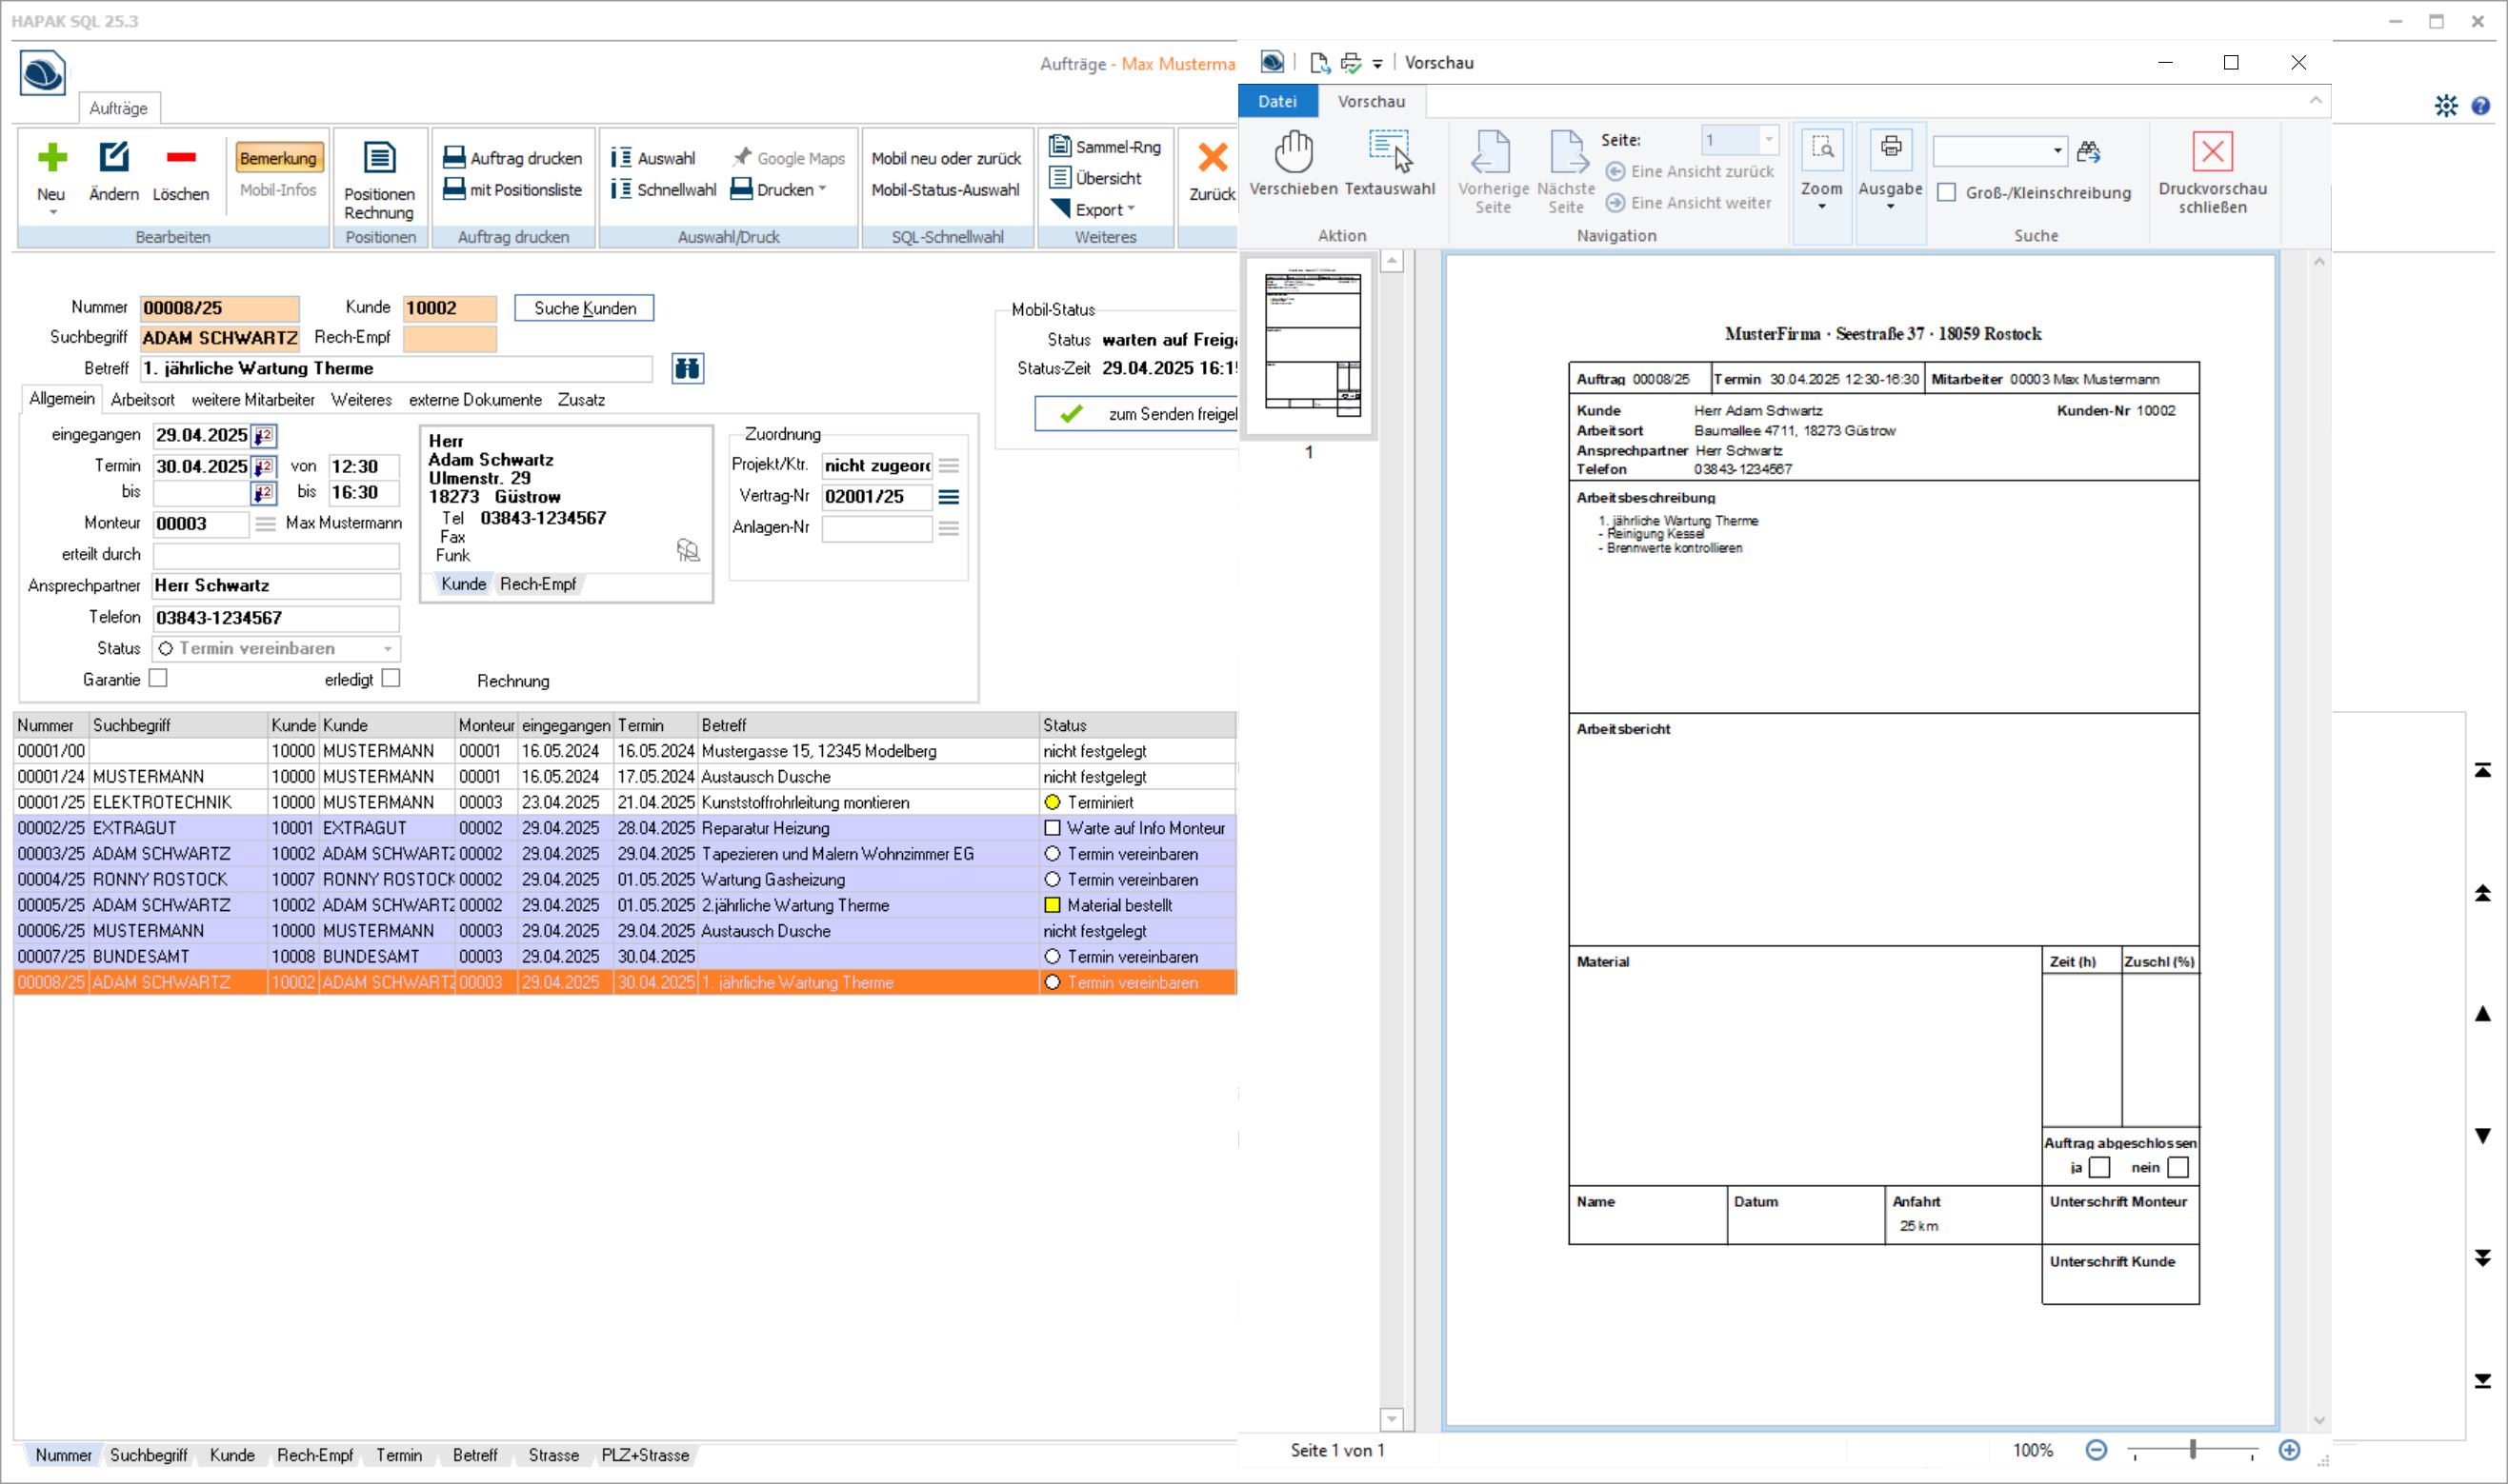Click the zoom-in plus icon in status bar

(2288, 1450)
